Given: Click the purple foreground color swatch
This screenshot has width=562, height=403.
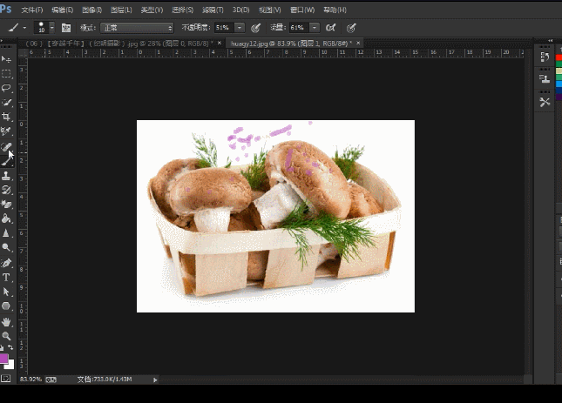Looking at the screenshot, I should click(x=3, y=359).
